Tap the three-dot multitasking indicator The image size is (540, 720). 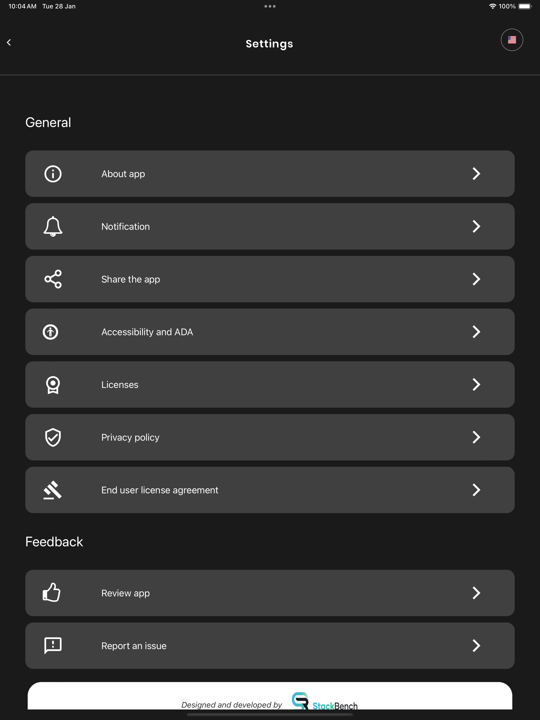[270, 6]
